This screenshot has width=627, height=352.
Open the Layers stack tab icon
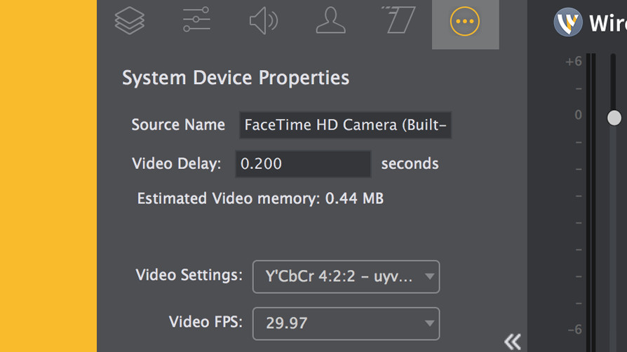point(130,21)
